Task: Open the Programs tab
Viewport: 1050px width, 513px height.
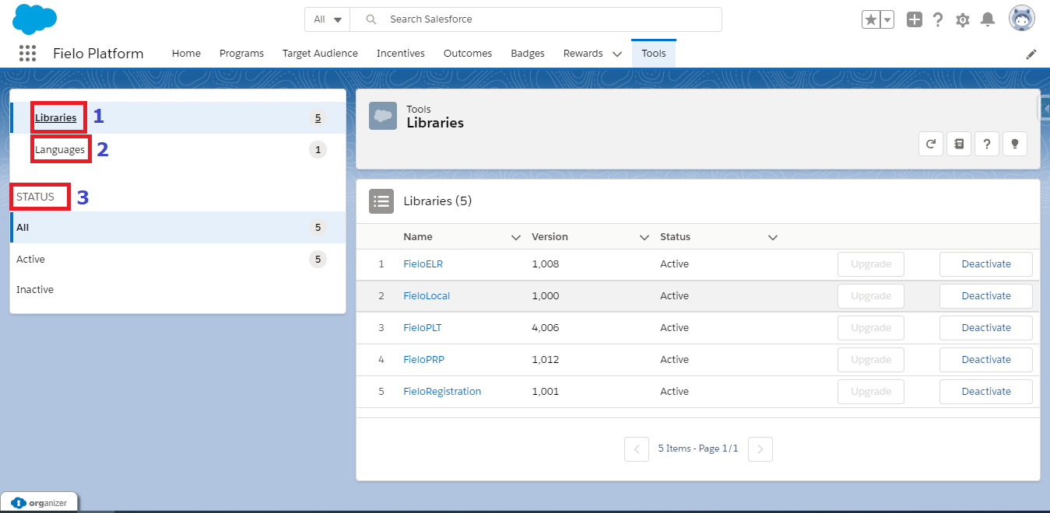Action: pyautogui.click(x=241, y=54)
